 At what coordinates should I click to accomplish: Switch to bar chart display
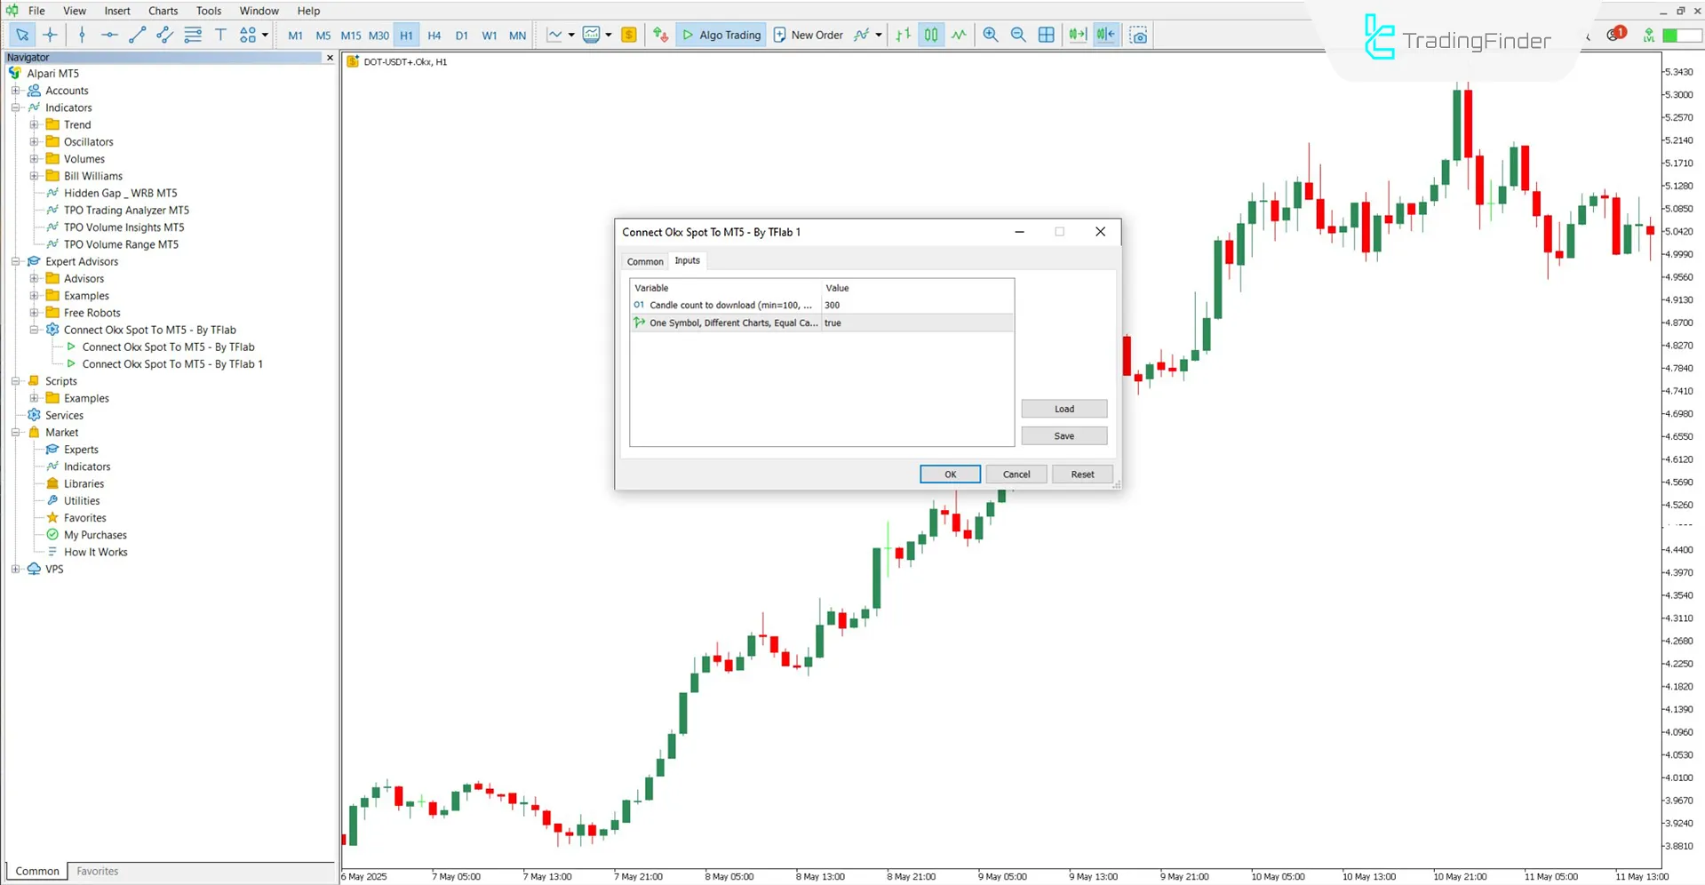pos(904,35)
